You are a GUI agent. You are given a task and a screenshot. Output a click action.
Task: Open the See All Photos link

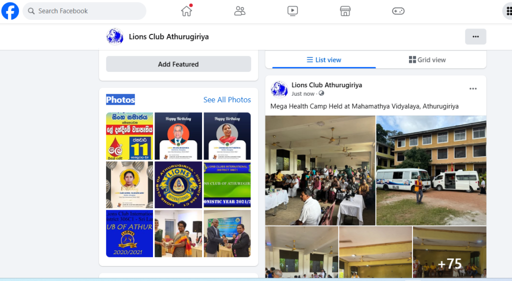227,100
